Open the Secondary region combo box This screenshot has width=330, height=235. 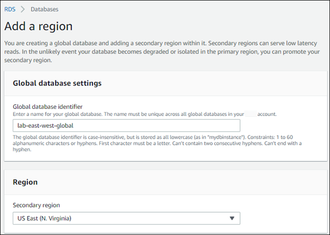pyautogui.click(x=126, y=218)
